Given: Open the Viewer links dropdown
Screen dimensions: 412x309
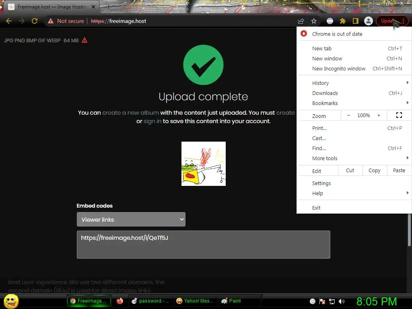Looking at the screenshot, I should point(131,219).
